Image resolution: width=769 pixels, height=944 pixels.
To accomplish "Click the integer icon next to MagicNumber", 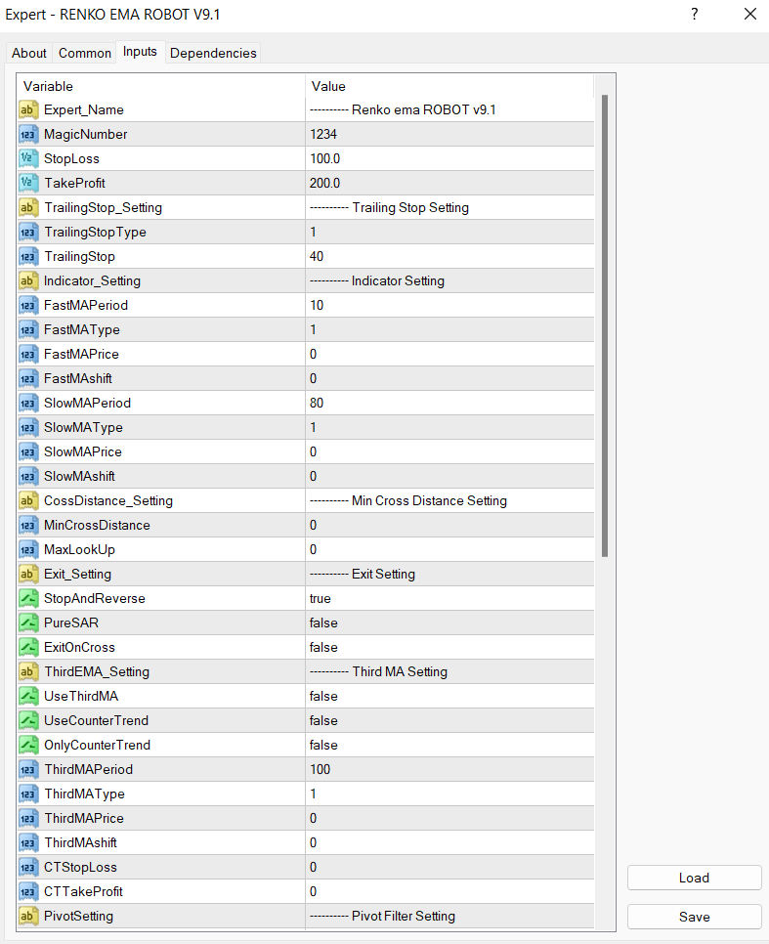I will (x=28, y=134).
